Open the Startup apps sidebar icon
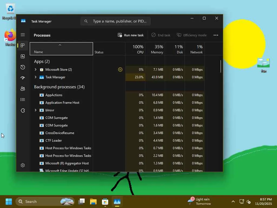277x208 pixels. click(23, 78)
